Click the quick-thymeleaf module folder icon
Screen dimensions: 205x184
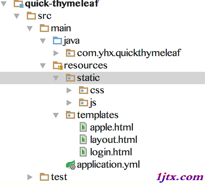point(19,4)
